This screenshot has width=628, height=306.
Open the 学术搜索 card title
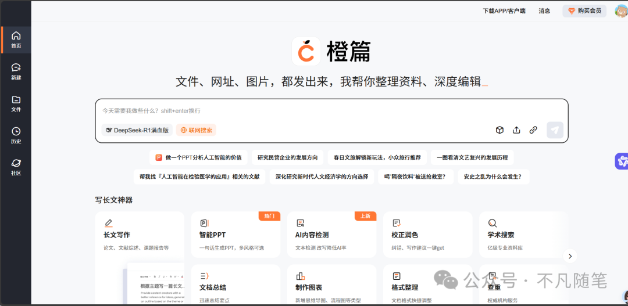point(501,235)
